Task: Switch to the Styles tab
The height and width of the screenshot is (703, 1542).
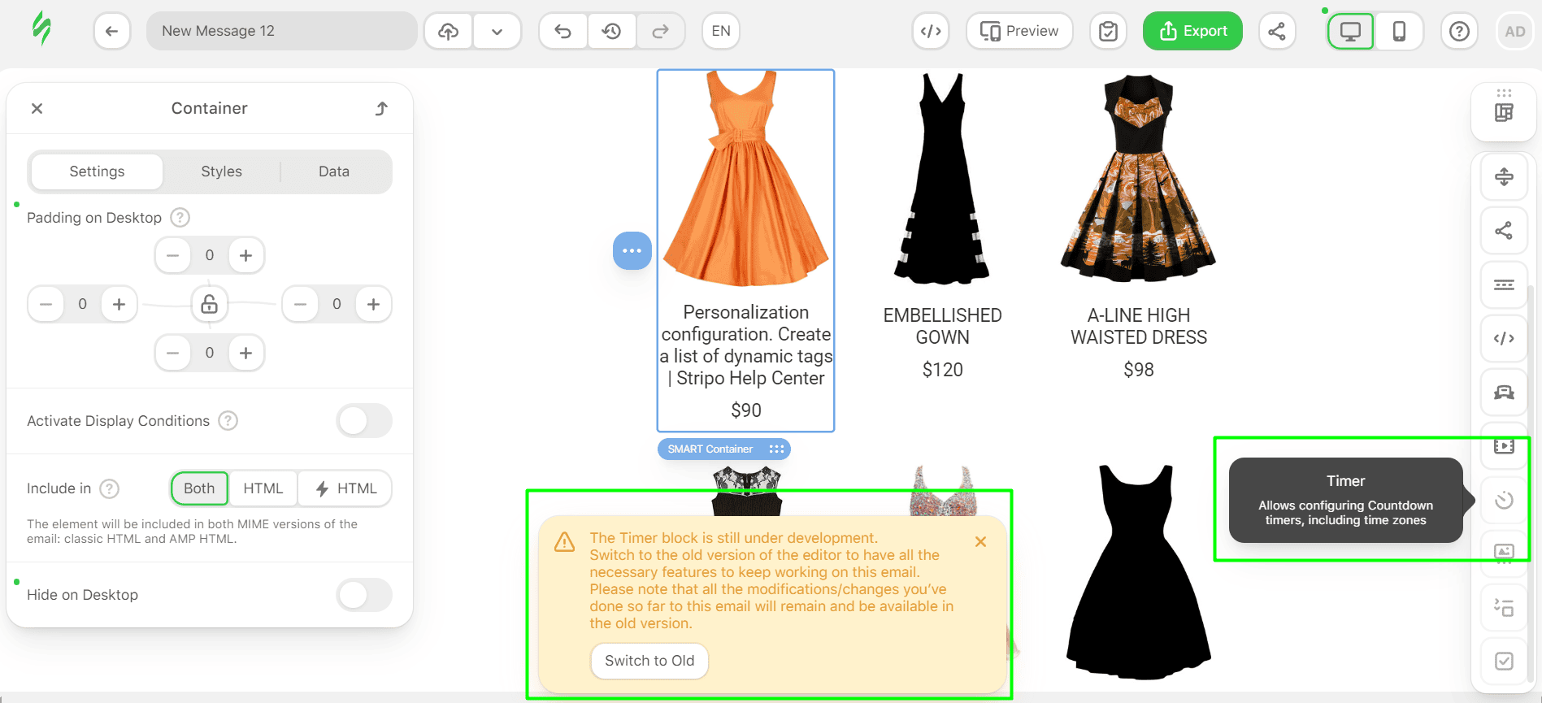Action: pyautogui.click(x=221, y=171)
